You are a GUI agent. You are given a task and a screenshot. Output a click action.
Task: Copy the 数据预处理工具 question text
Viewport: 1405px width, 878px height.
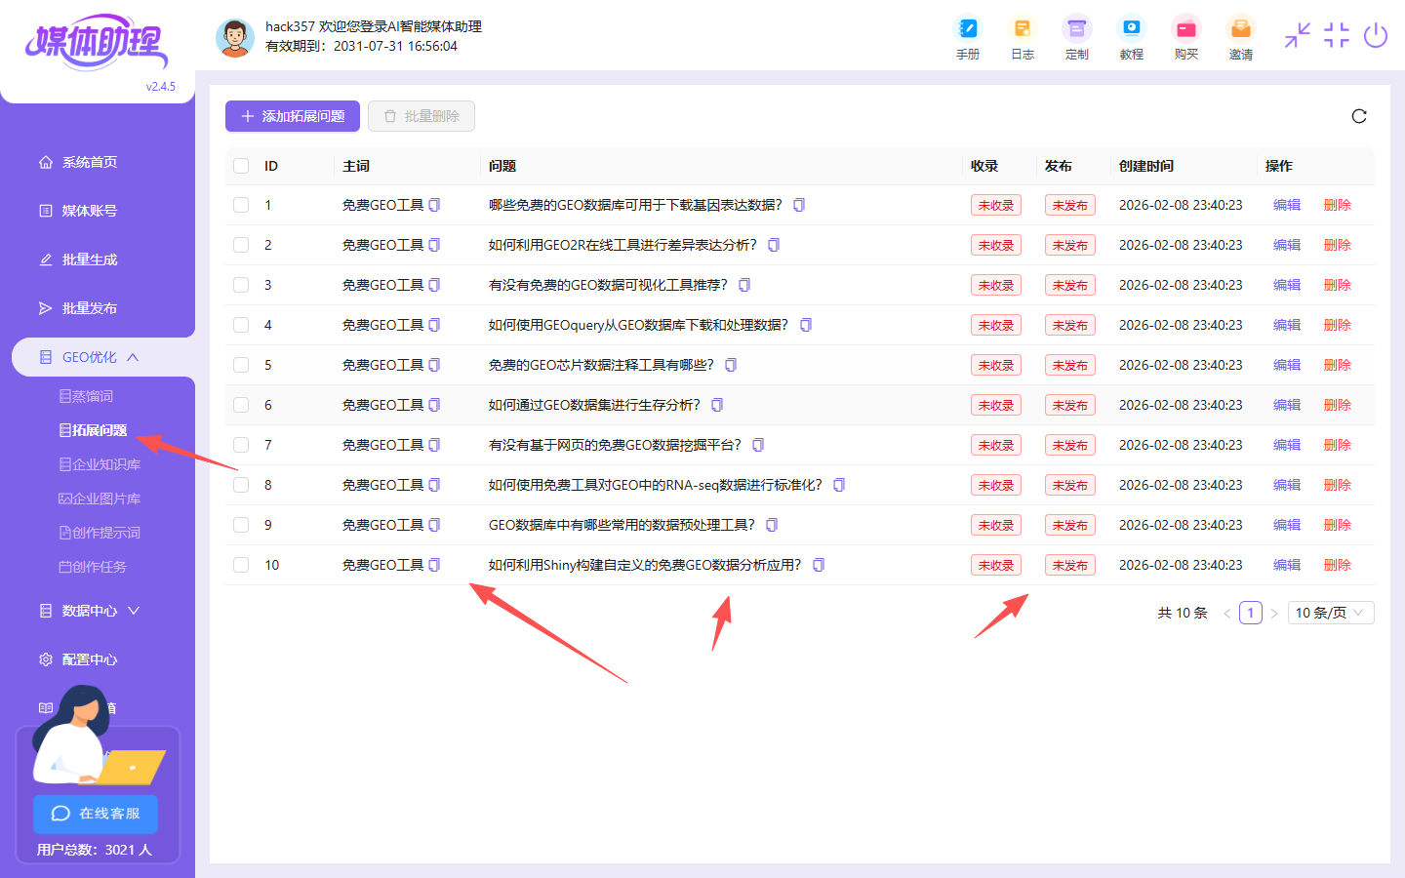click(x=772, y=525)
